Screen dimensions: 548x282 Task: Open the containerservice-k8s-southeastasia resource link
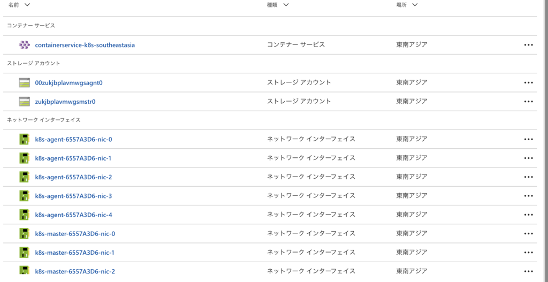[85, 45]
